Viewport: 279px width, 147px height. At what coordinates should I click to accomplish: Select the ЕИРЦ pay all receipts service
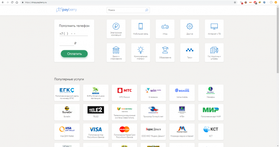click(x=96, y=93)
